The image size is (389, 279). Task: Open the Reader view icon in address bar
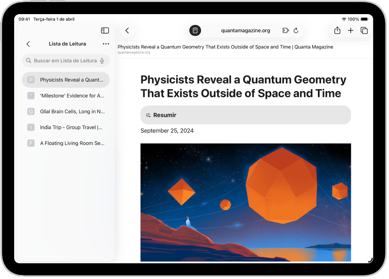click(195, 30)
